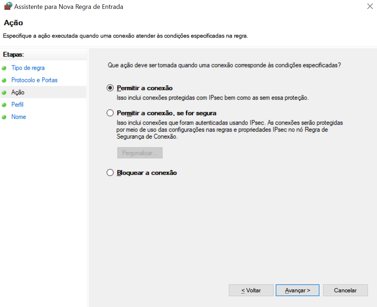Click the green bullet next to Ação step
Image resolution: width=377 pixels, height=307 pixels.
[x=4, y=92]
